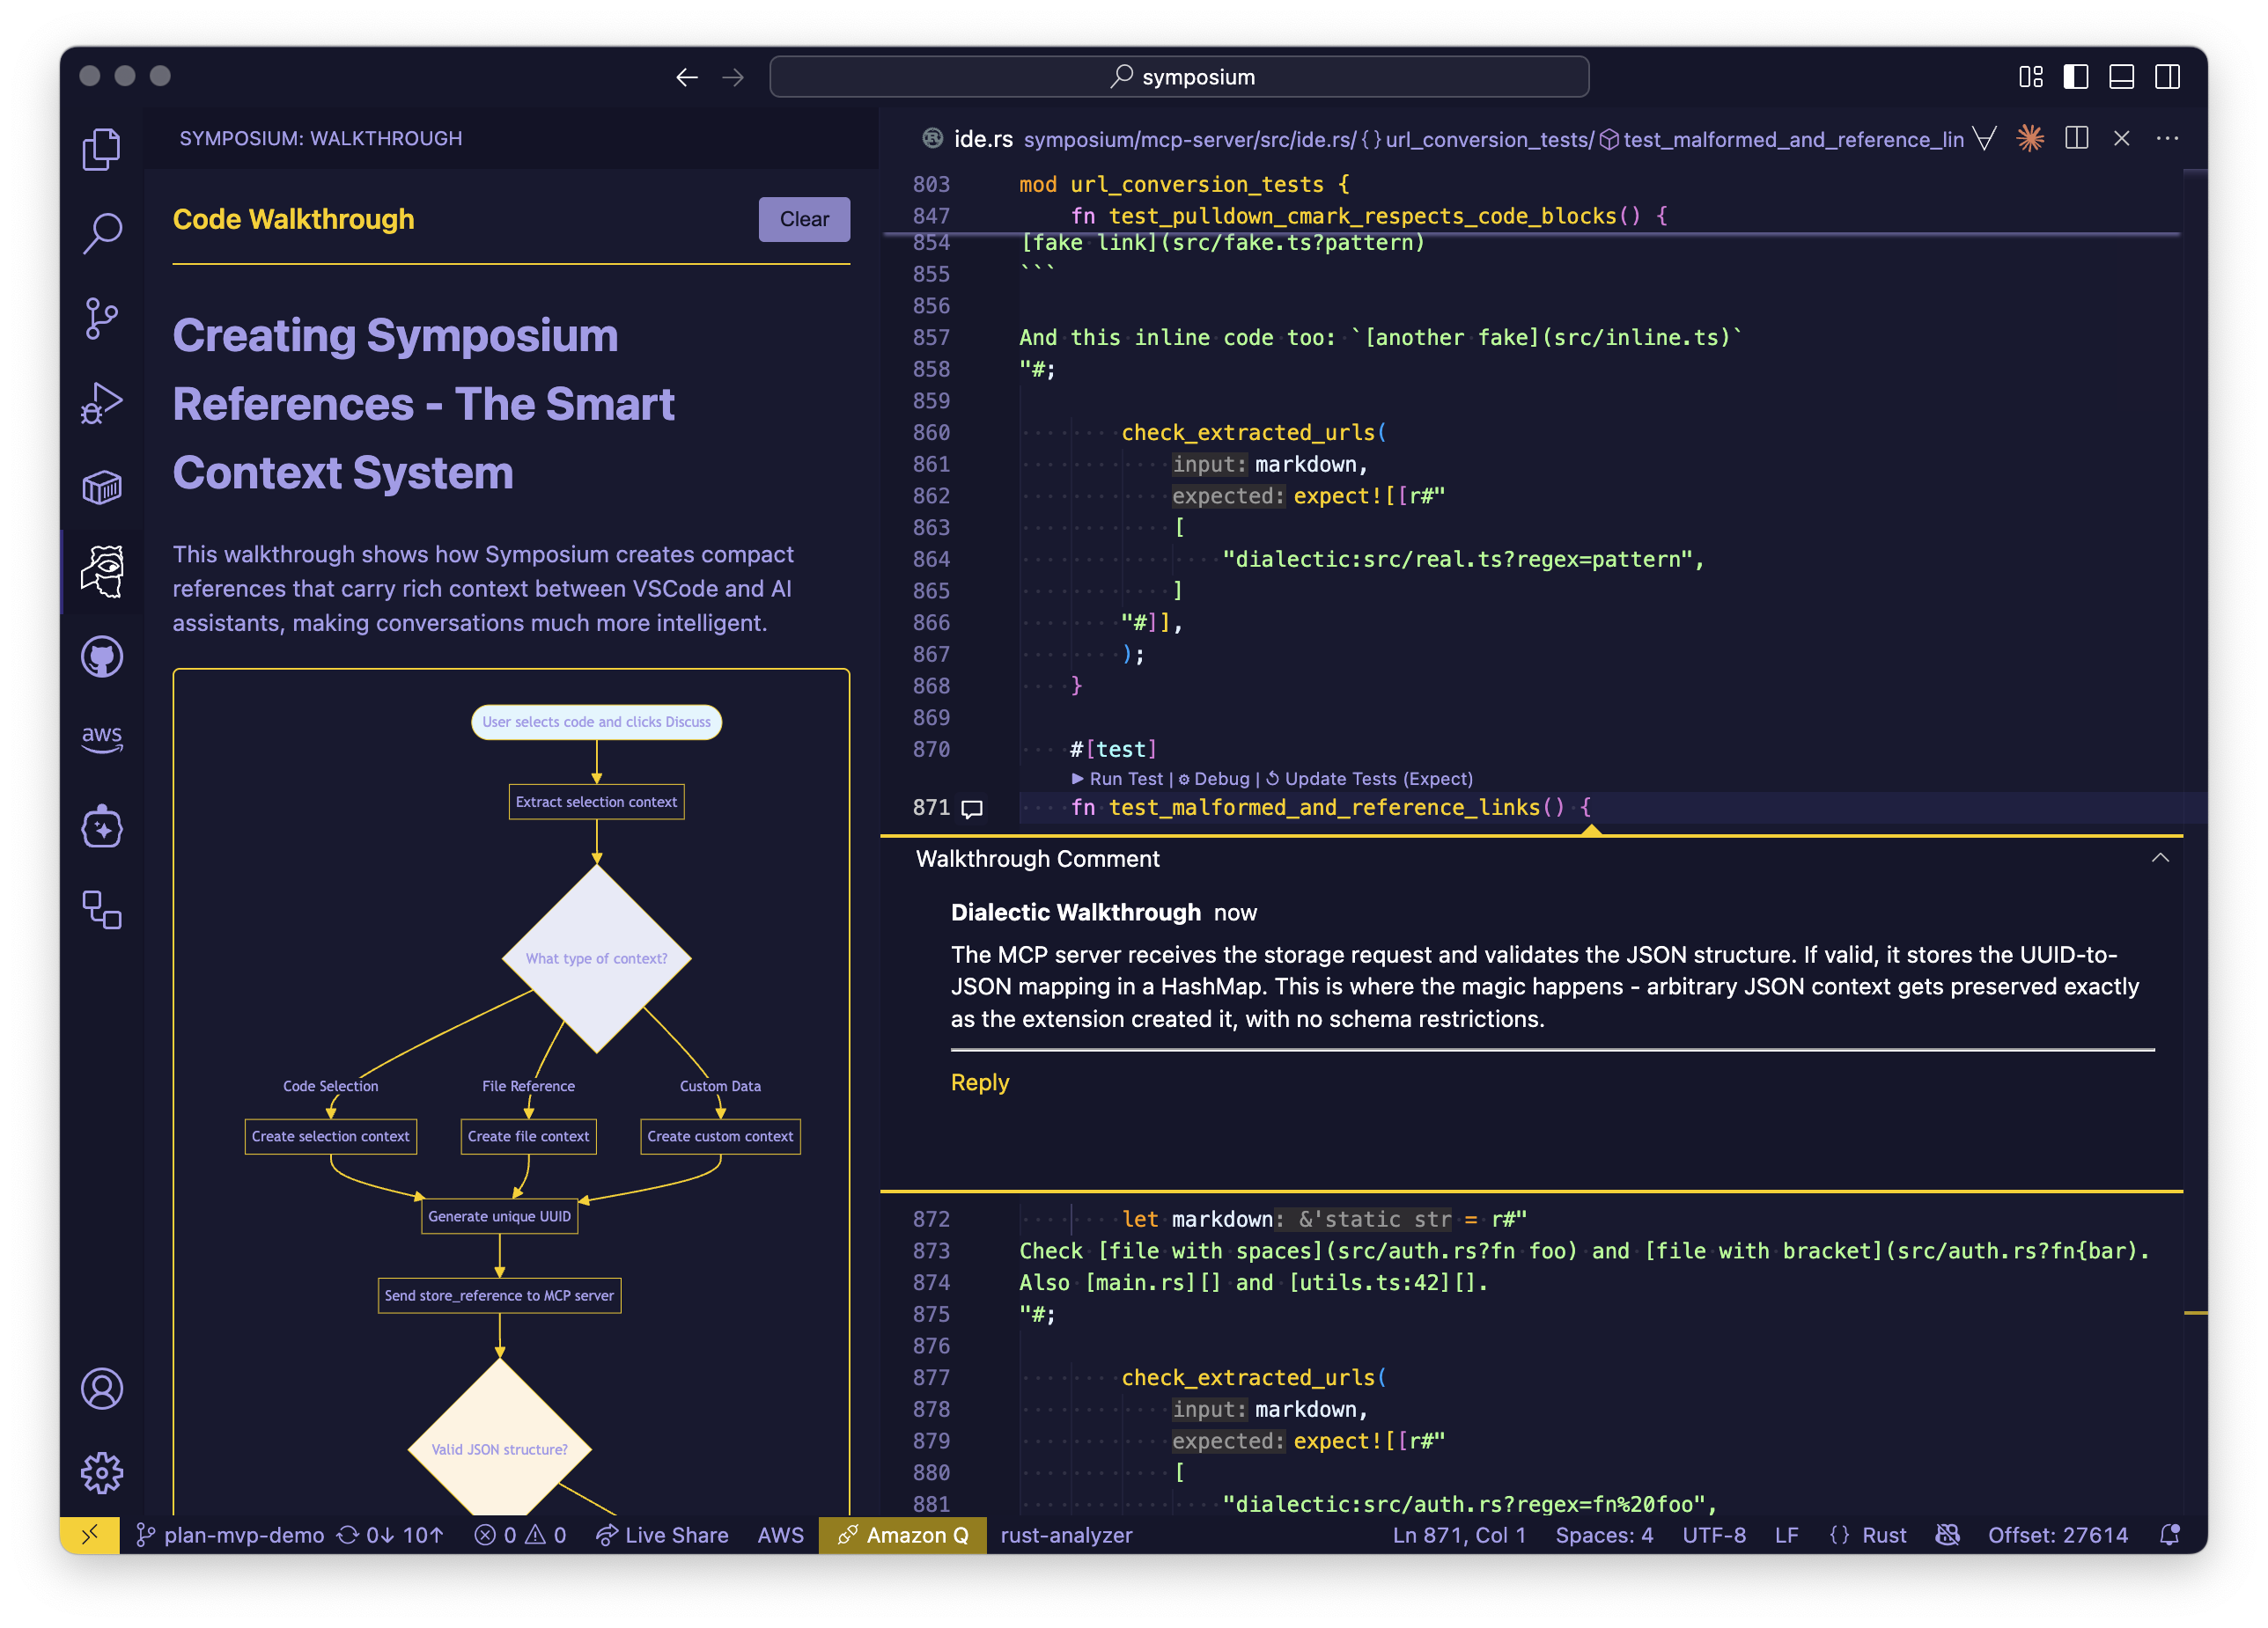The width and height of the screenshot is (2268, 1628).
Task: Open the AWS toolkit view
Action: click(101, 739)
